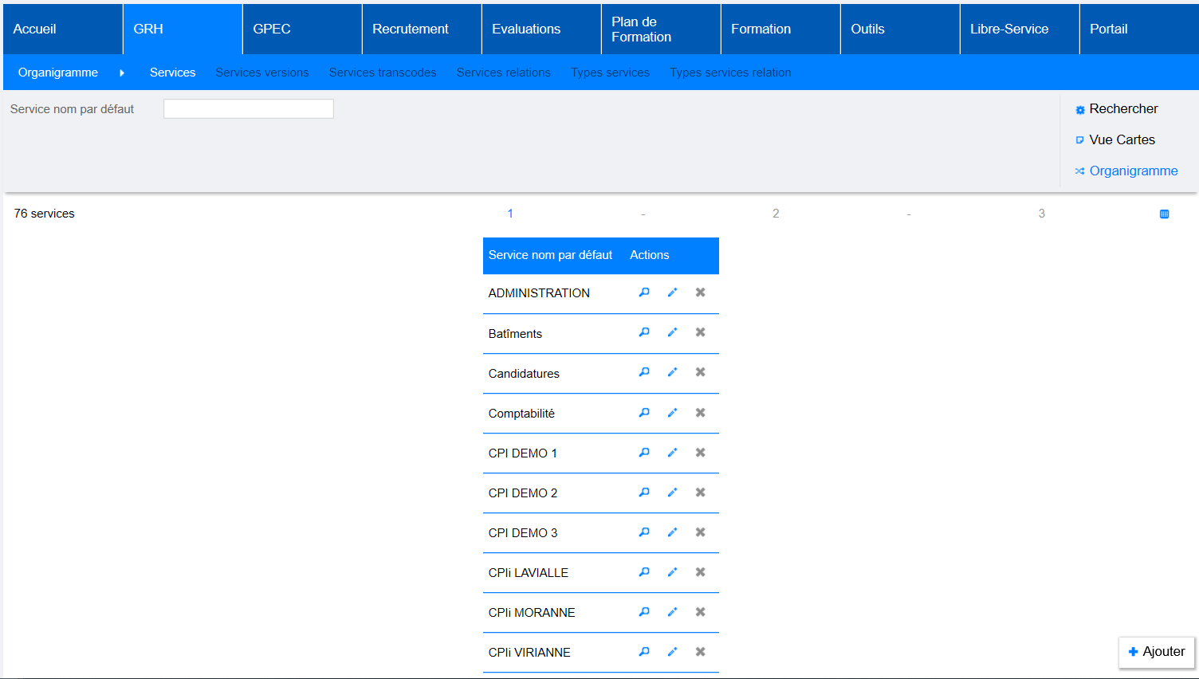Go to page 2 of services
The image size is (1199, 679).
click(x=776, y=214)
